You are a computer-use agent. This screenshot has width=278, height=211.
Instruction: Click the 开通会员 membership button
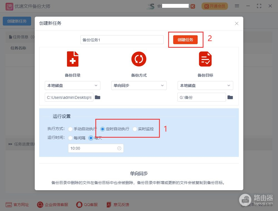[x=215, y=6]
